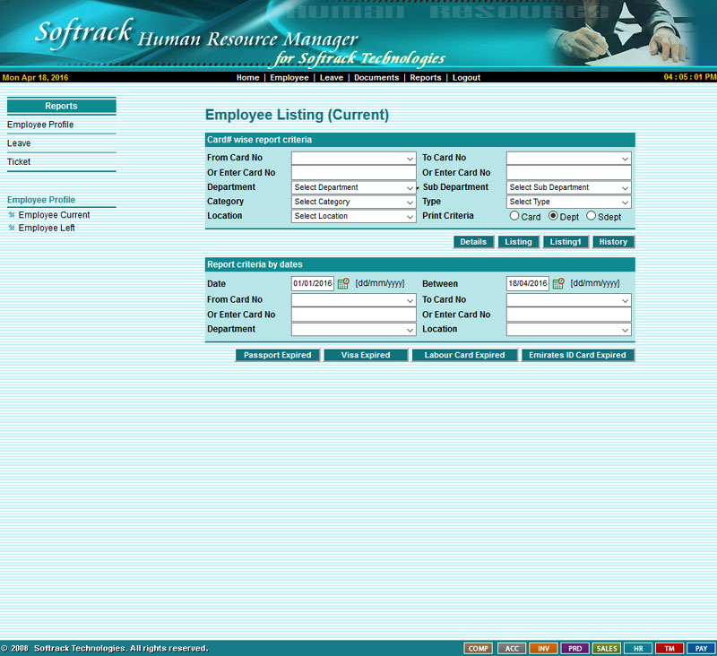Screen dimensions: 717x656
Task: Click the Passport Expired button
Action: point(278,355)
